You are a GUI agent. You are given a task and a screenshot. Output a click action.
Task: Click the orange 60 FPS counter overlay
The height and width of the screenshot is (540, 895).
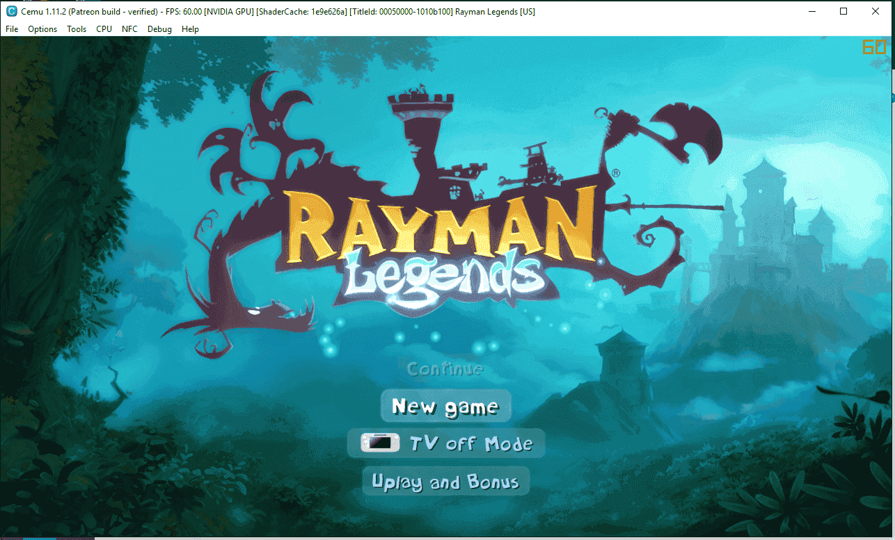[x=874, y=47]
